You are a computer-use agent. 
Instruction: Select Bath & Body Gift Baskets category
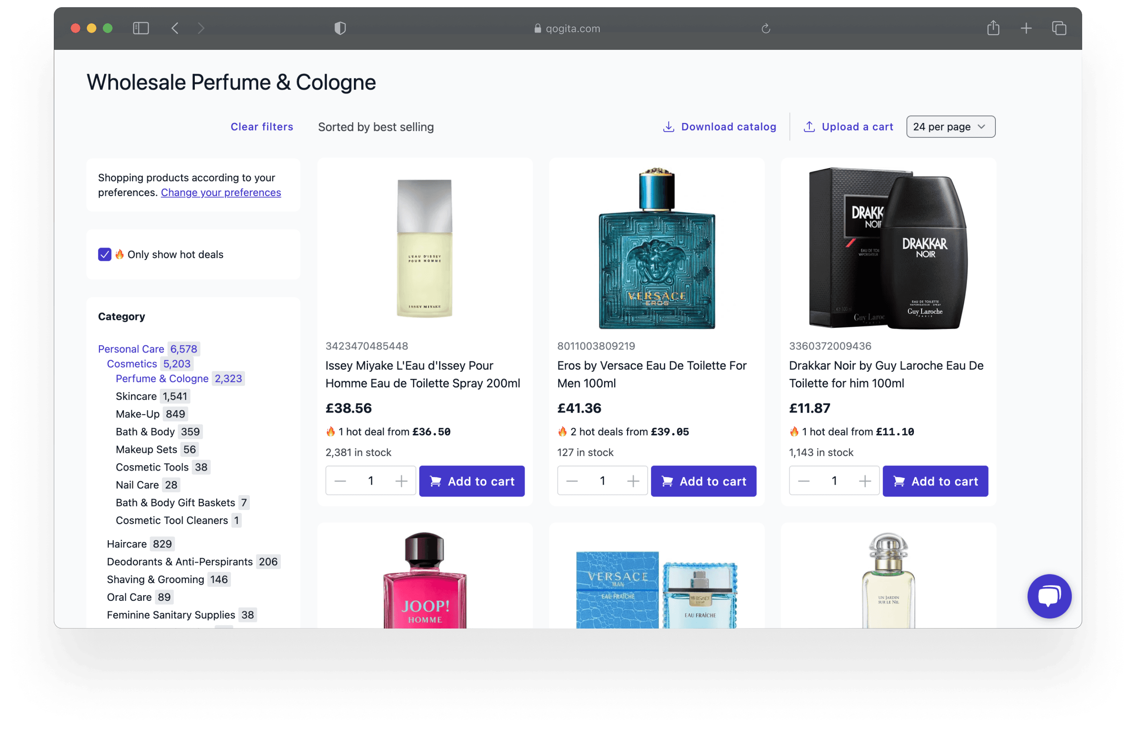(x=176, y=503)
